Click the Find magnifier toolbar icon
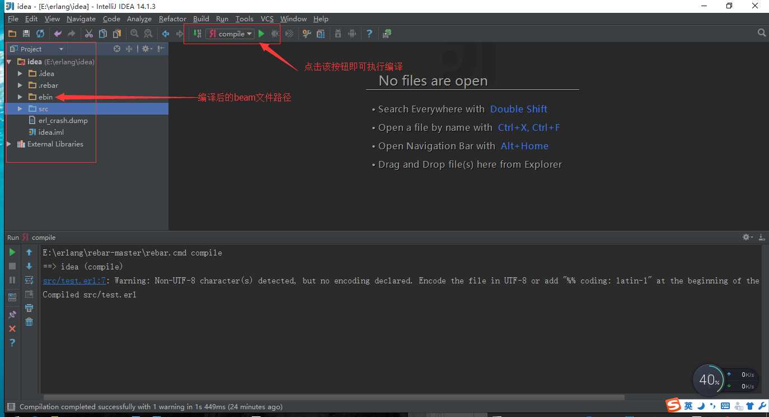This screenshot has width=769, height=417. (x=134, y=34)
